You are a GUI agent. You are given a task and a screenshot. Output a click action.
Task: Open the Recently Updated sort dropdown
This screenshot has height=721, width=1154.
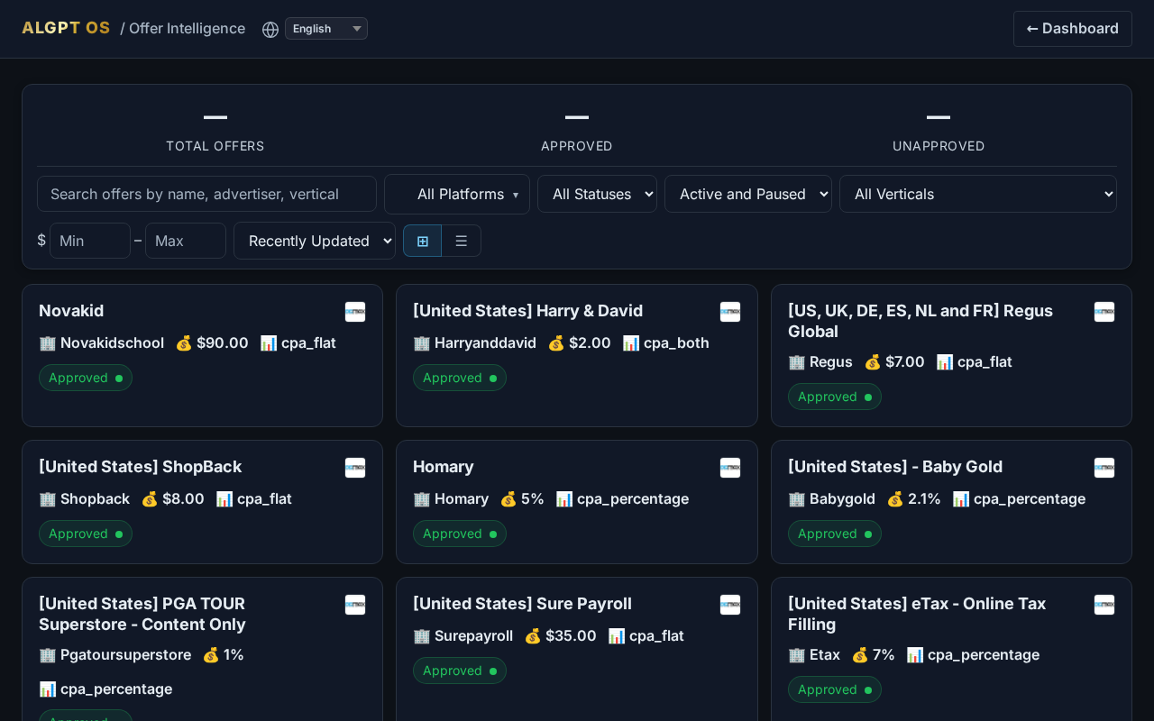[315, 241]
